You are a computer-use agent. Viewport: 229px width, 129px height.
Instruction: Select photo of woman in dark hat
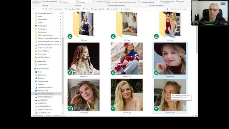170,59
